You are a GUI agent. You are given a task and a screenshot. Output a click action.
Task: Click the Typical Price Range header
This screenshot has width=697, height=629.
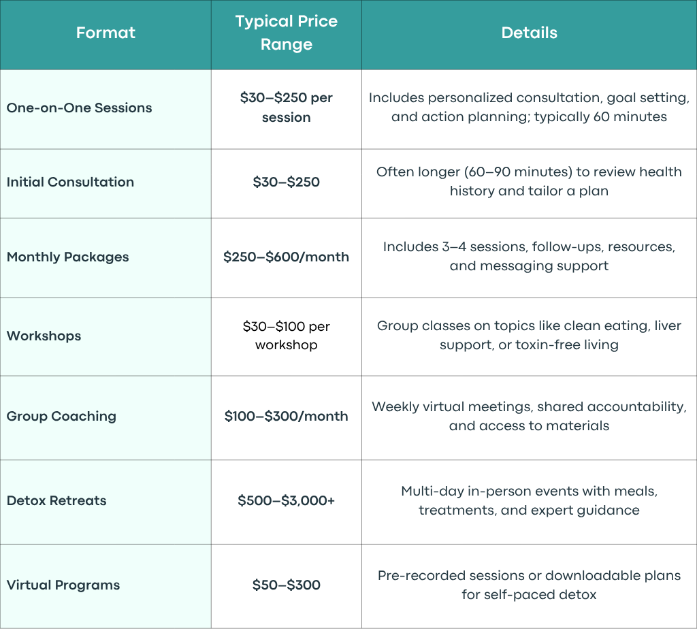click(287, 33)
